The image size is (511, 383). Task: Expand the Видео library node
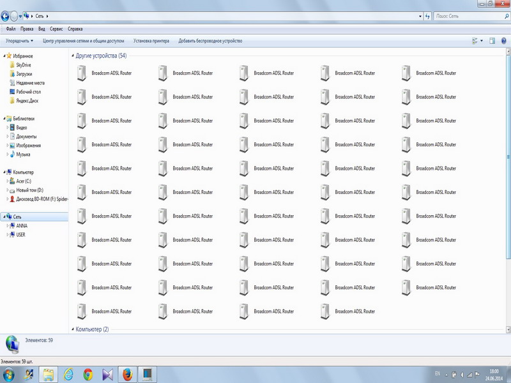coord(8,127)
